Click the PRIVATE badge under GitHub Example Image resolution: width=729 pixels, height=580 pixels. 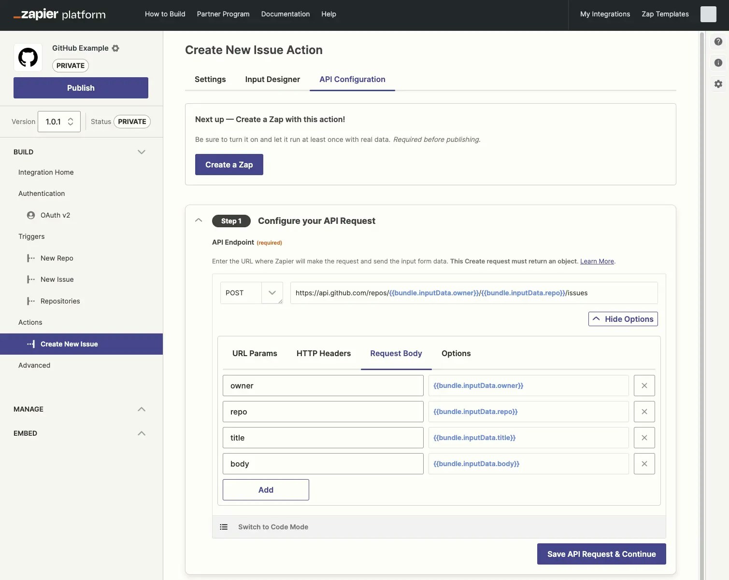[x=71, y=66]
